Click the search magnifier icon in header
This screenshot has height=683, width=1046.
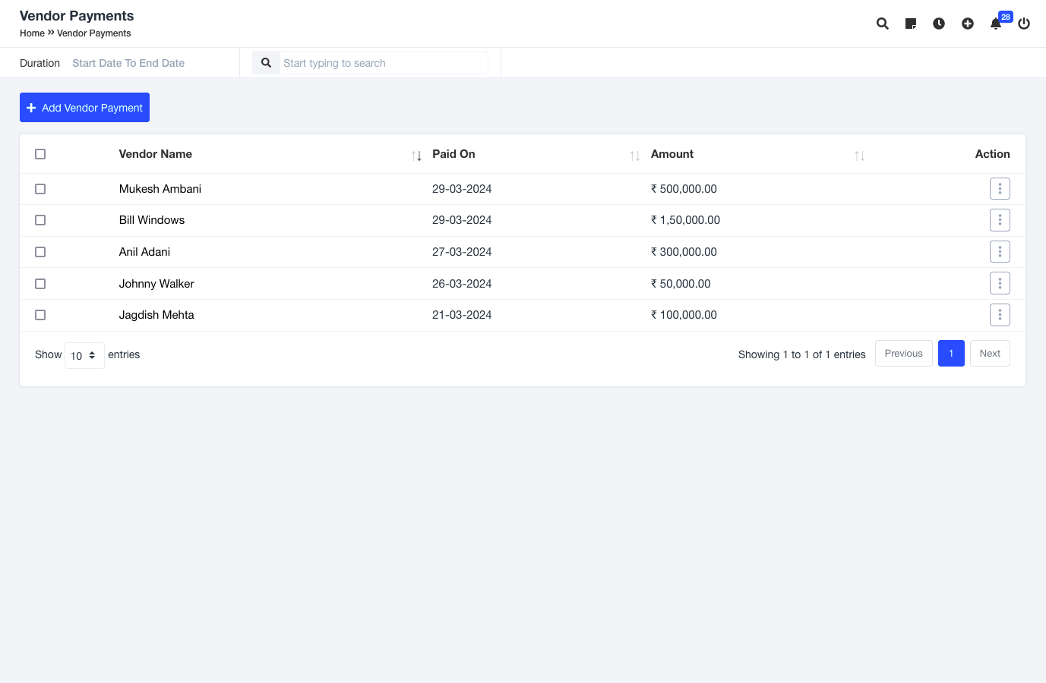pyautogui.click(x=882, y=24)
